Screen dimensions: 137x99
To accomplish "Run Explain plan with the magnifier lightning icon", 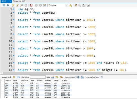I will click(x=22, y=5).
